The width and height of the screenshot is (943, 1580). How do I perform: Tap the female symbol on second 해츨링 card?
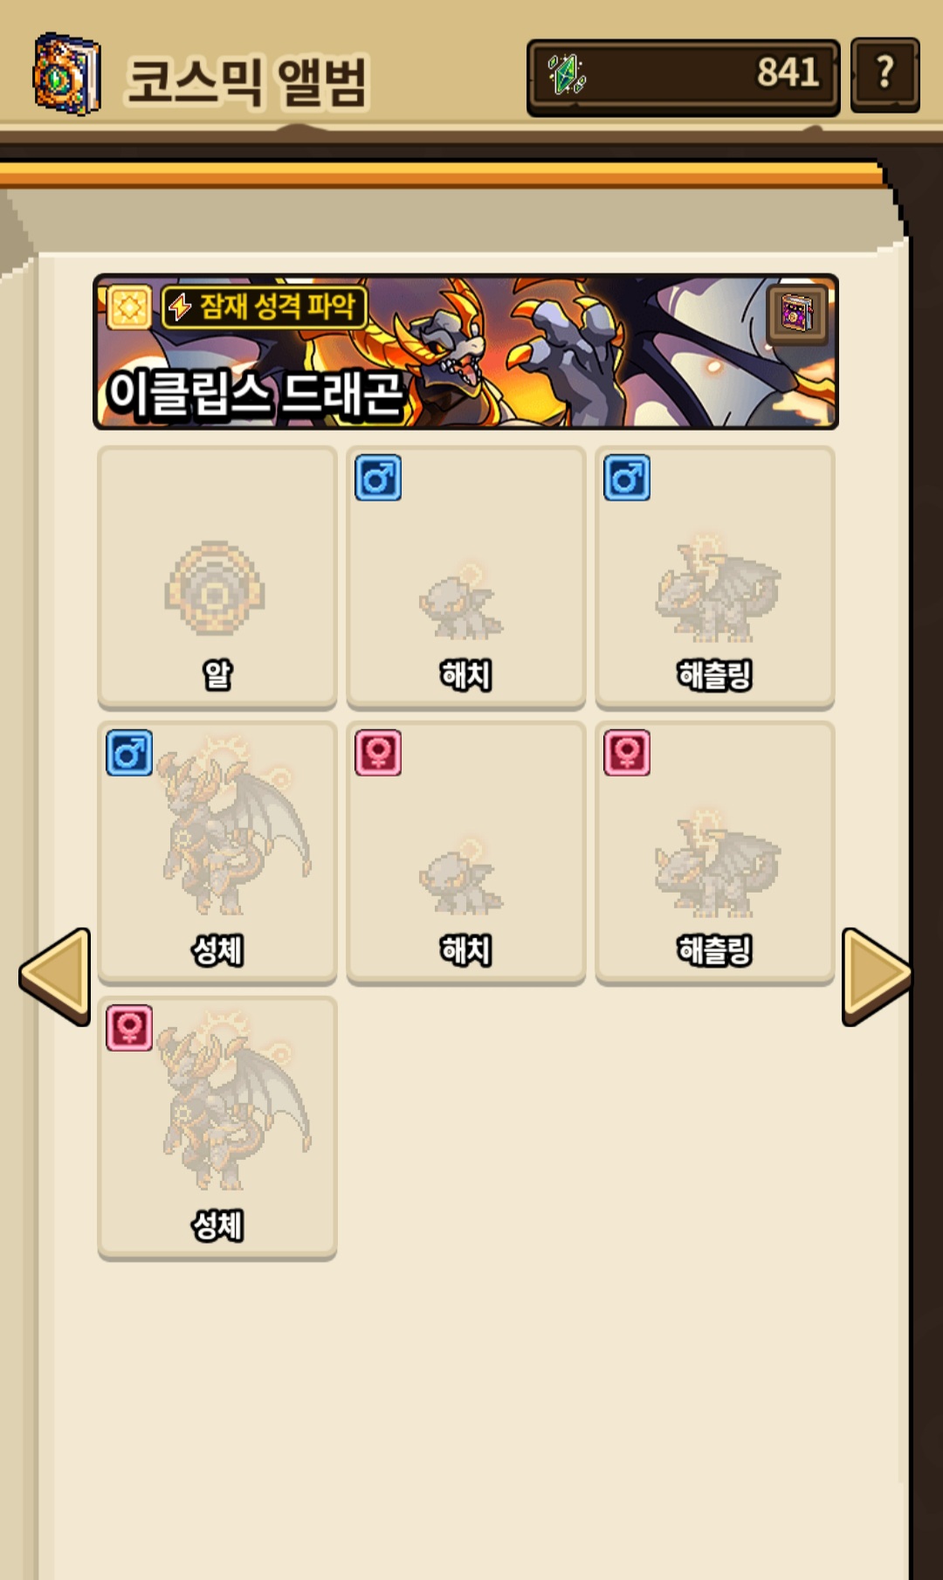tap(627, 753)
